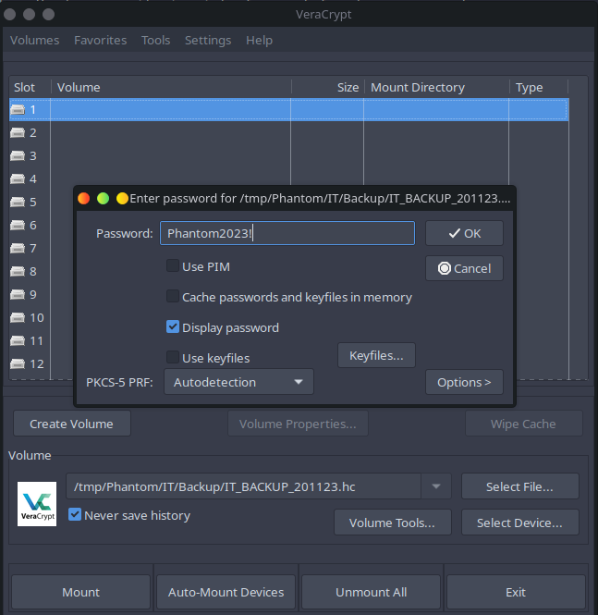Select drive slot 5 icon

18,202
